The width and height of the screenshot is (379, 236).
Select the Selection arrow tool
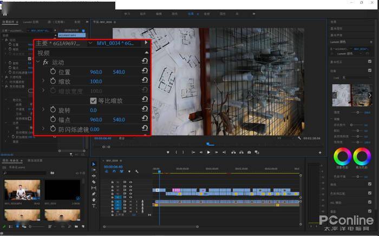[94, 164]
